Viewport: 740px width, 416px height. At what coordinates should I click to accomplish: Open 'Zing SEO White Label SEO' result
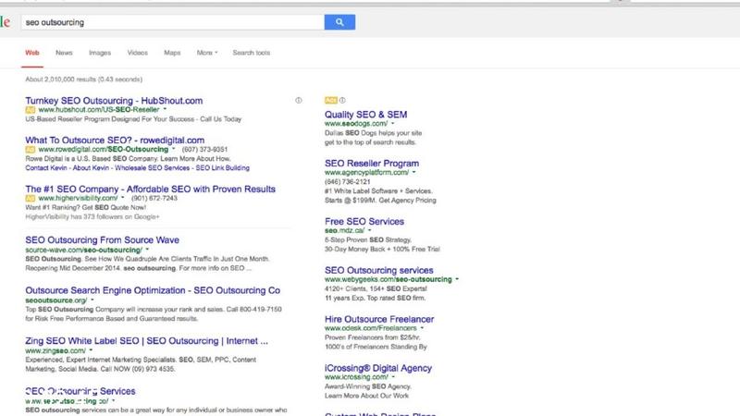(146, 341)
